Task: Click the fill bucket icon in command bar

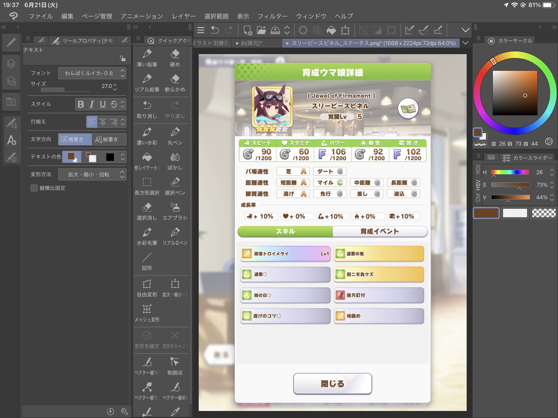Action: (x=331, y=30)
